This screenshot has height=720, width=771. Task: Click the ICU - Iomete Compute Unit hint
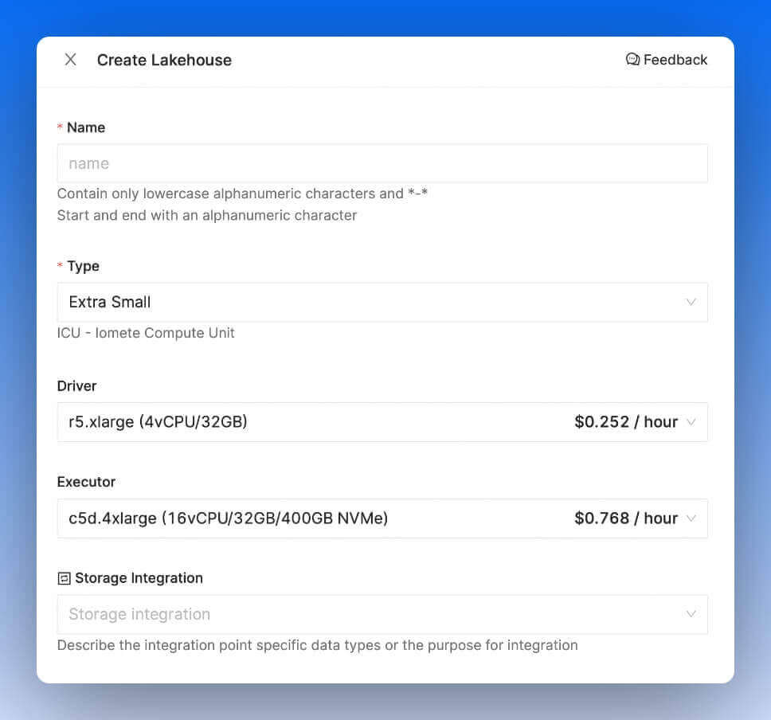point(146,333)
